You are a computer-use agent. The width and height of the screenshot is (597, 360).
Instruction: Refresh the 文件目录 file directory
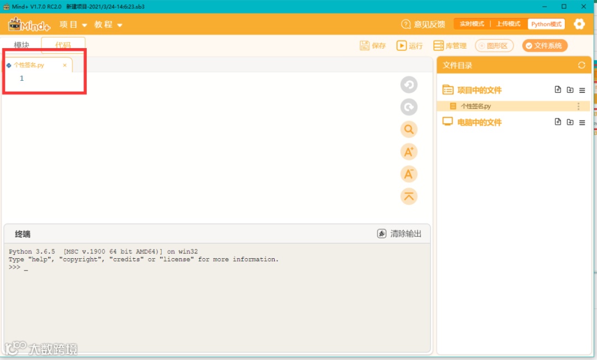pyautogui.click(x=582, y=65)
